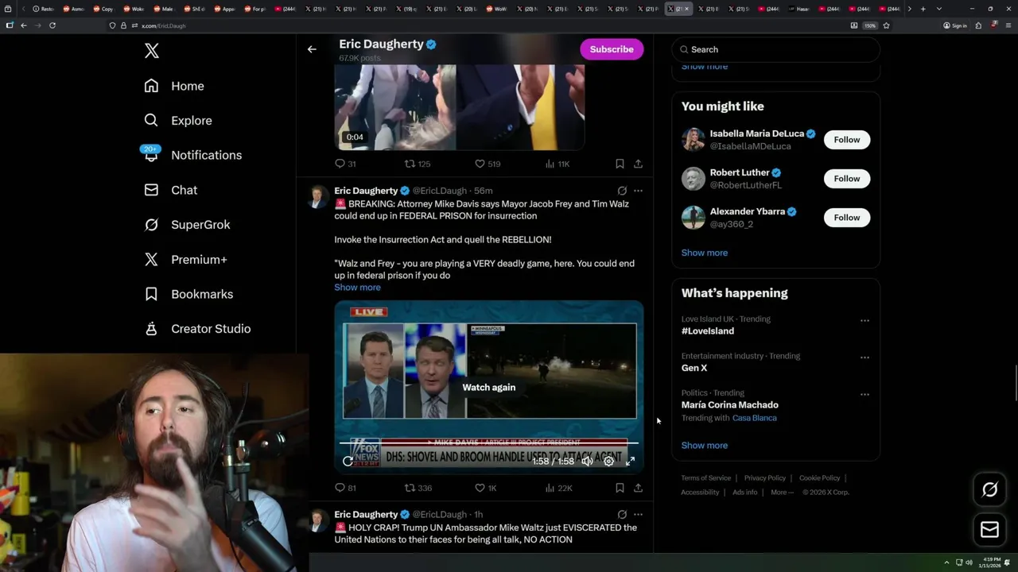The image size is (1018, 572).
Task: Open Premium+ in the sidebar
Action: tap(185, 260)
